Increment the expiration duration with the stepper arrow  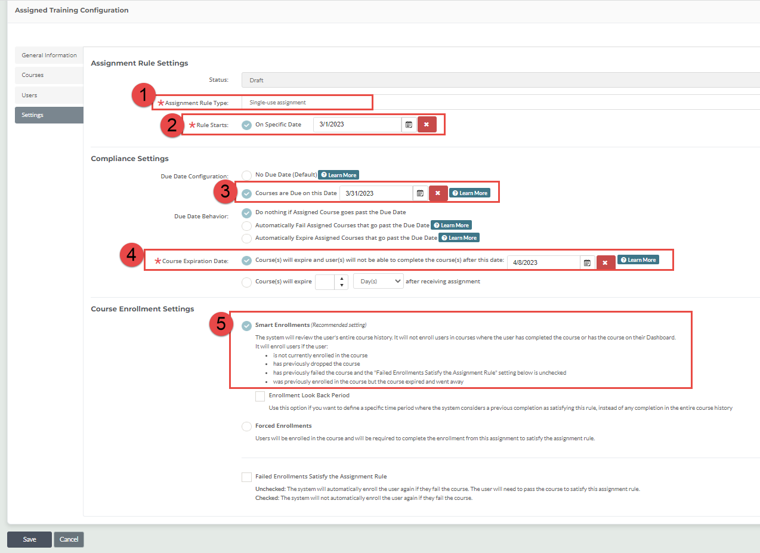point(340,278)
